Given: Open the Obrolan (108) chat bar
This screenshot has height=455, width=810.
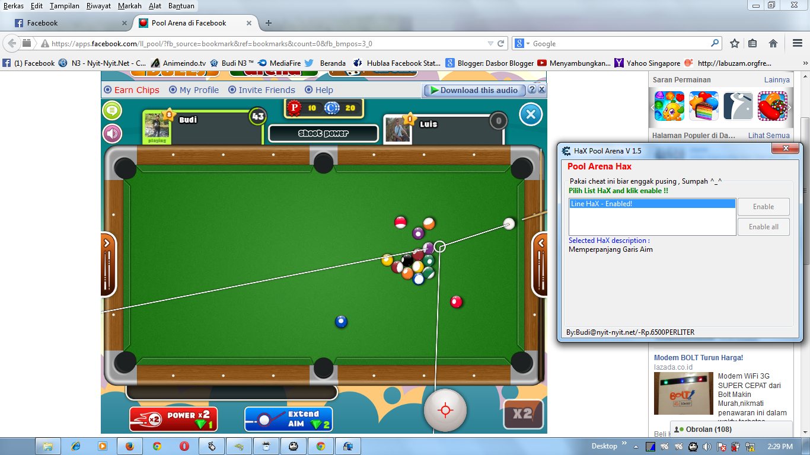Looking at the screenshot, I should (x=731, y=429).
